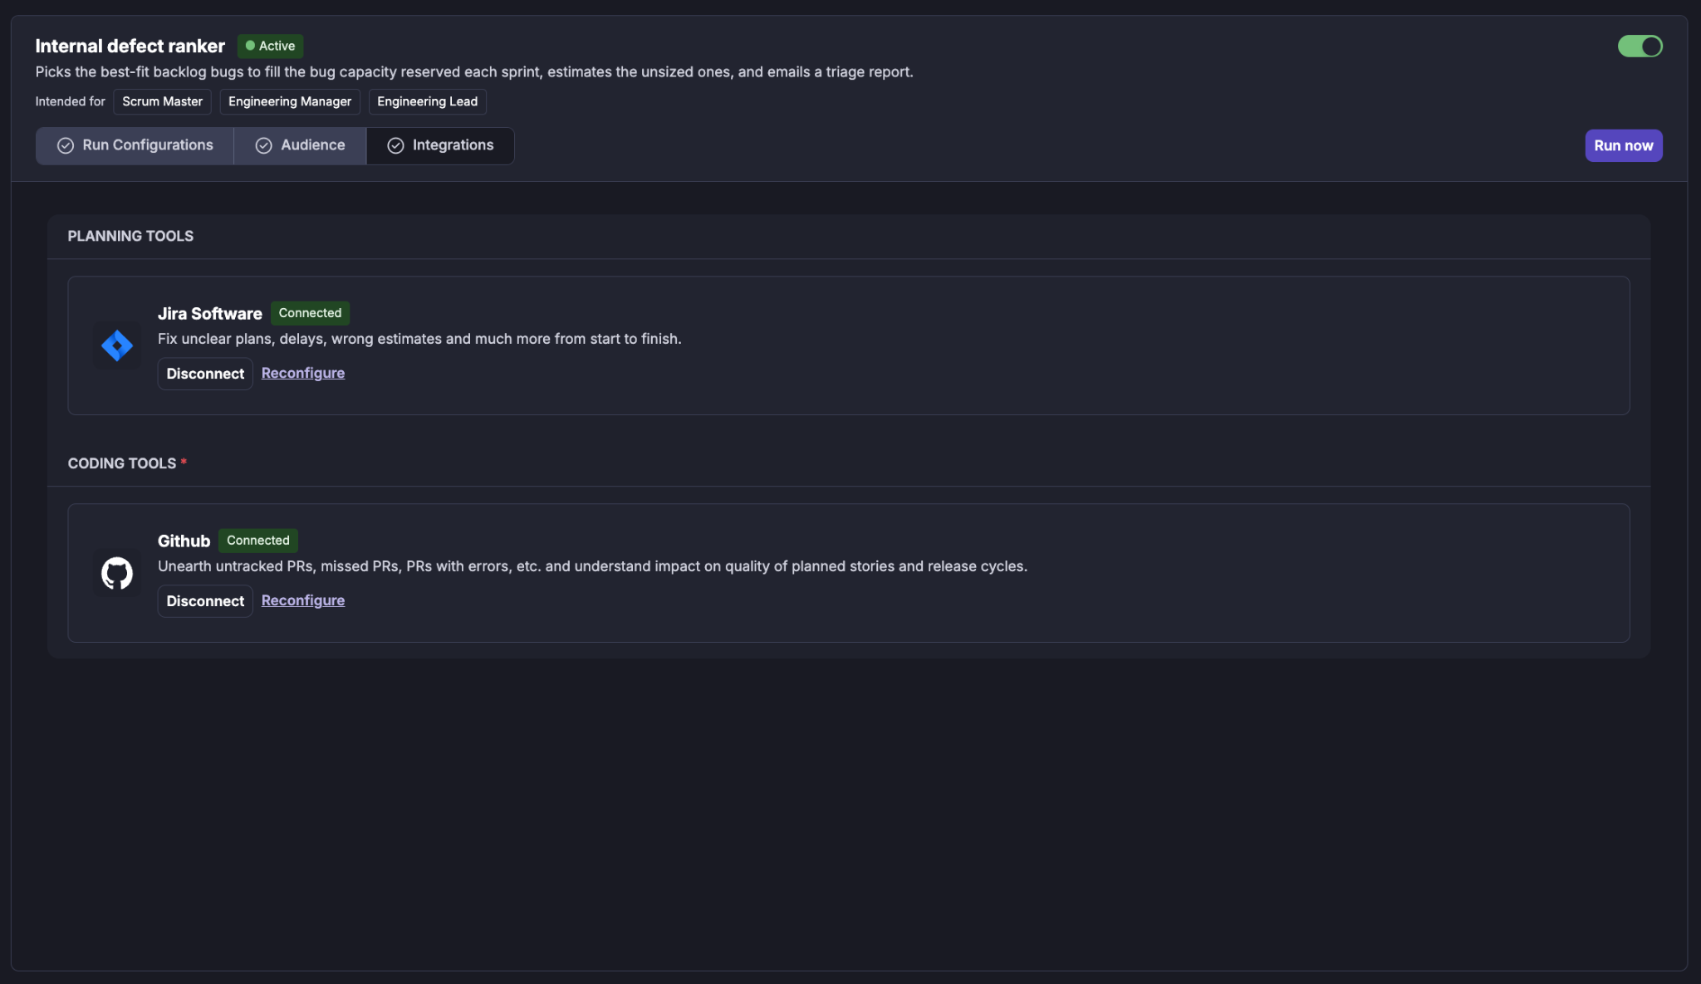
Task: Click the Engineering Manager tag
Action: point(290,101)
